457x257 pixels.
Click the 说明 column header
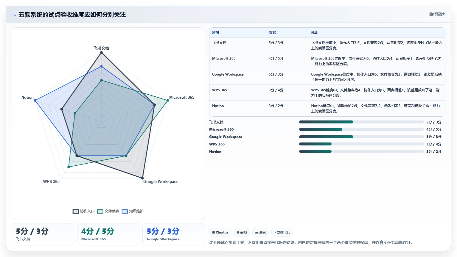315,33
